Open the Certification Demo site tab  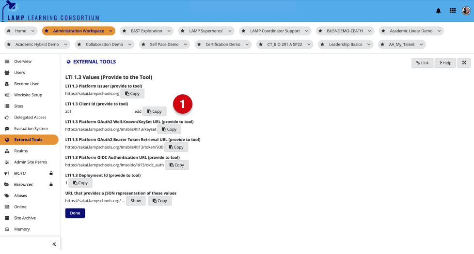pos(223,45)
